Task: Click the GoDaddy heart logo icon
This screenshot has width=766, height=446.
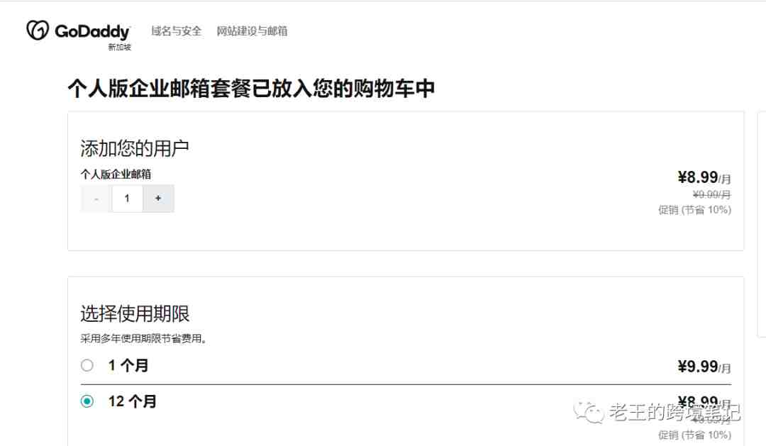Action: [38, 30]
